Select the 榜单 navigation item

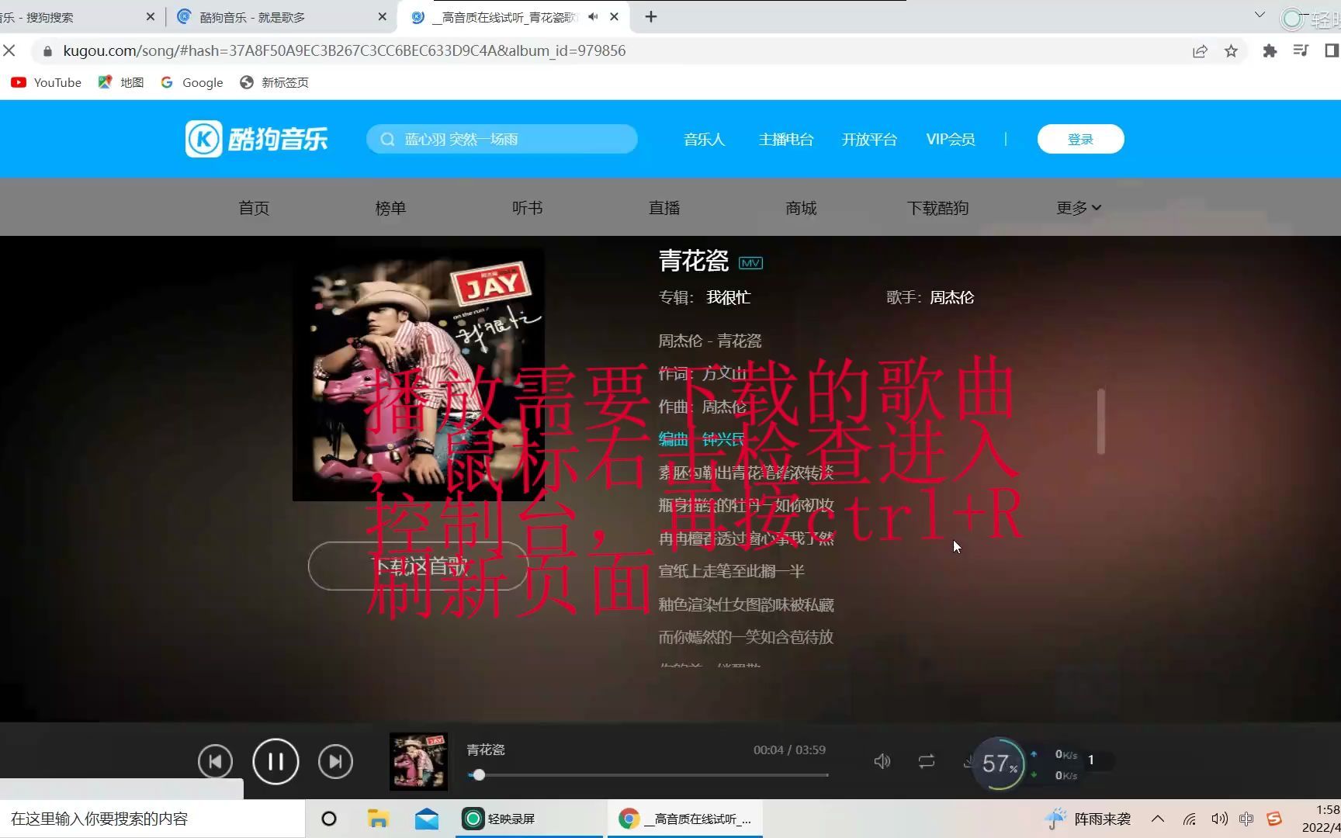[390, 207]
